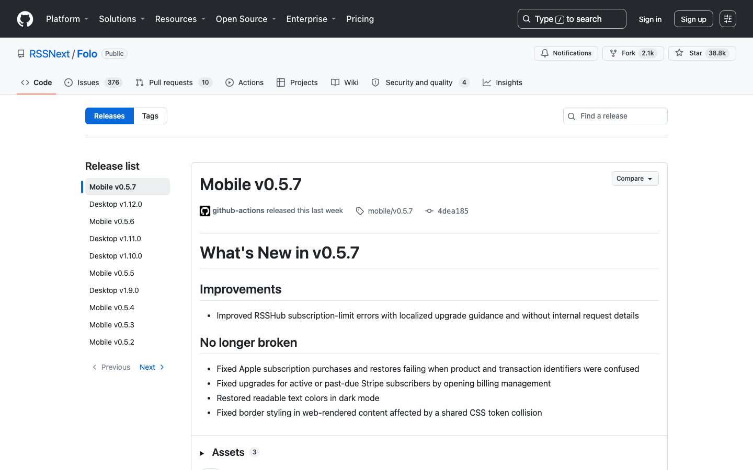Click the repository icon beside RSSNext
The image size is (753, 470).
coord(21,54)
